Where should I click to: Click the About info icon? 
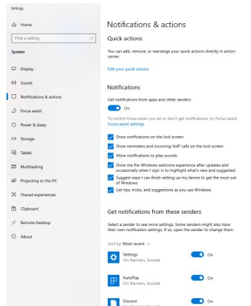(14, 236)
